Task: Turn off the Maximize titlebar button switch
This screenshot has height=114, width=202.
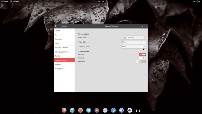Action: tap(142, 54)
